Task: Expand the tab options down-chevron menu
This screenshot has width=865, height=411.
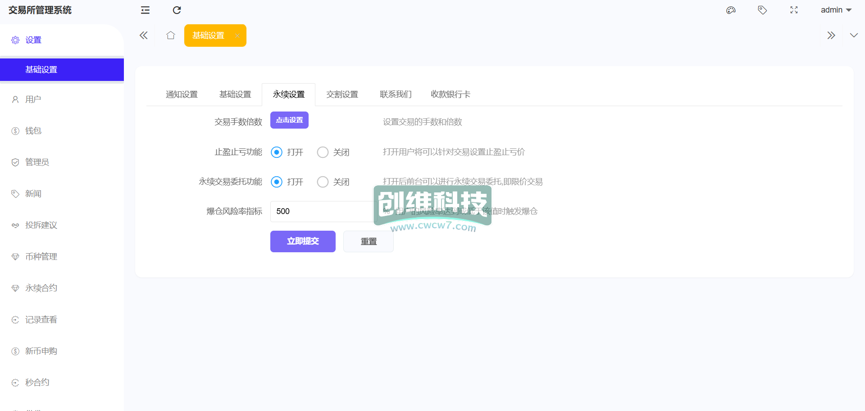Action: [853, 35]
